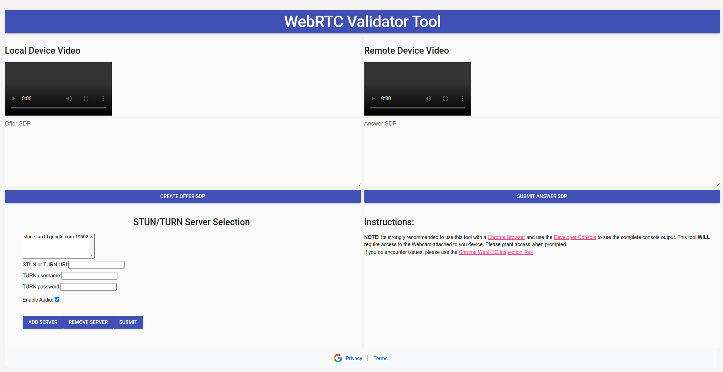Open the Chrome WebRTC Inspection Tool link
This screenshot has height=372, width=723.
pos(496,252)
